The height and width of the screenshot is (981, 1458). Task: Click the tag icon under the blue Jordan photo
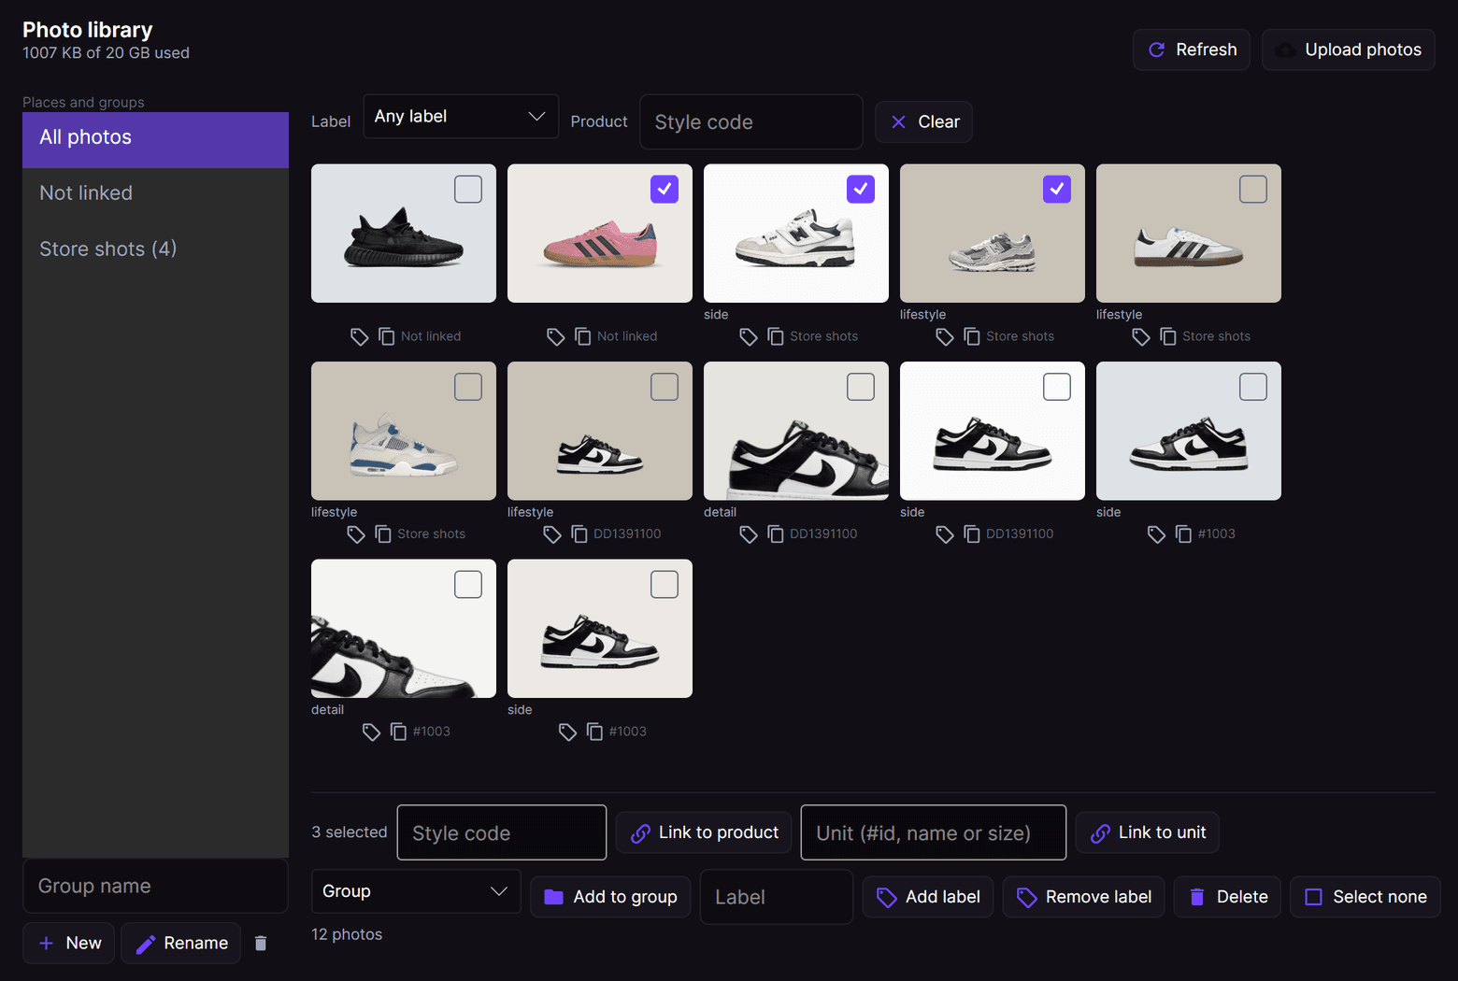pos(356,534)
